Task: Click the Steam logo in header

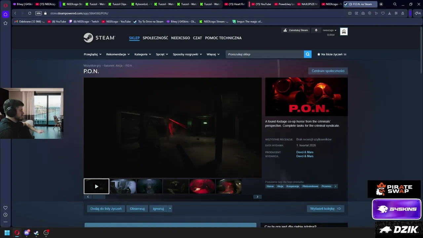Action: (99, 38)
